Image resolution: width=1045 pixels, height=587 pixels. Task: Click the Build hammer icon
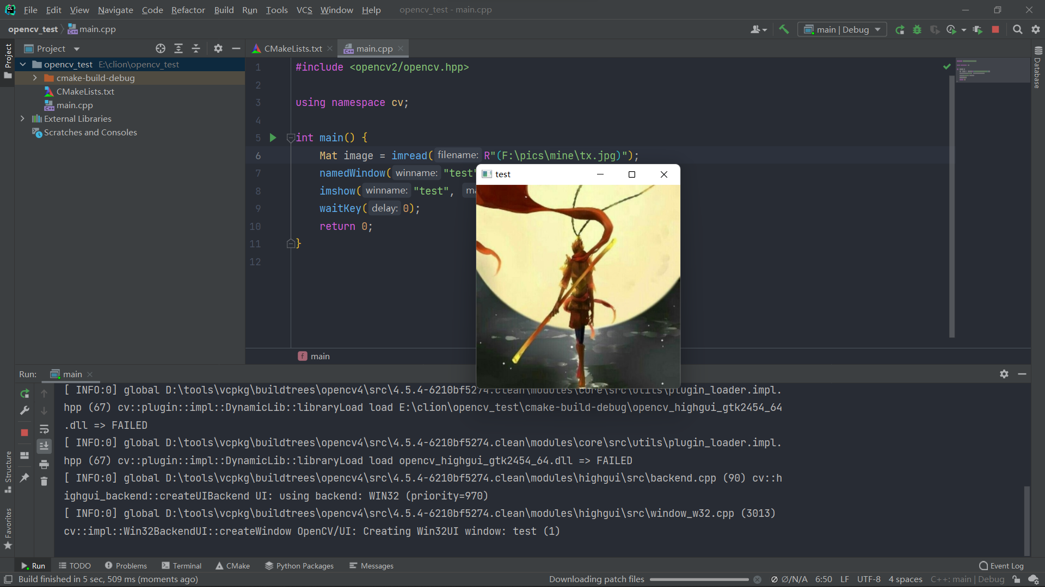click(x=784, y=29)
